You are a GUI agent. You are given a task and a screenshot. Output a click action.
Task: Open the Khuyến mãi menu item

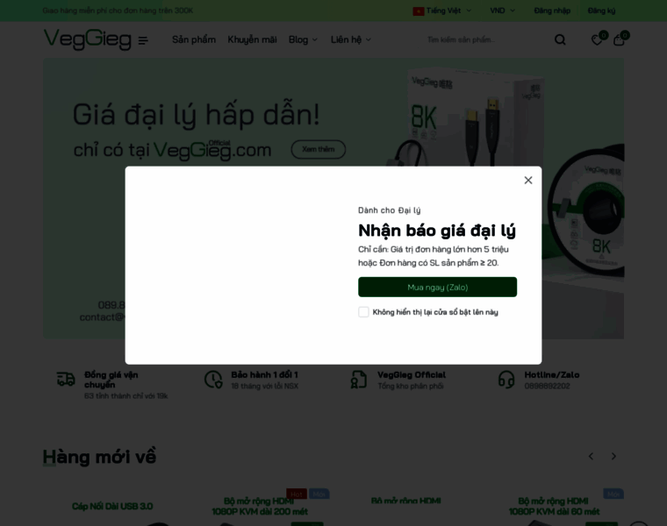click(252, 39)
